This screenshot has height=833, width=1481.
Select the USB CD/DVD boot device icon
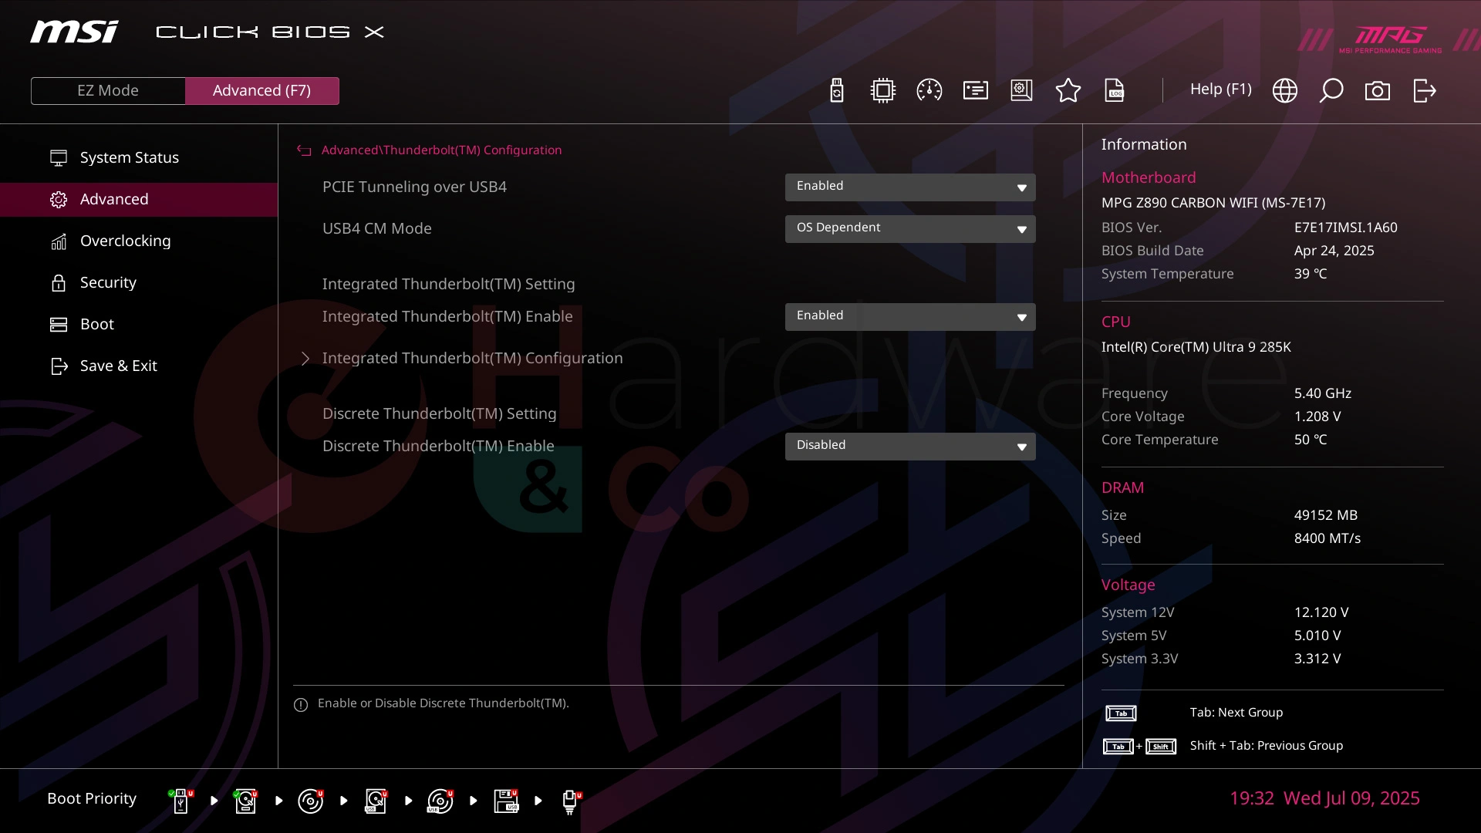tap(440, 801)
